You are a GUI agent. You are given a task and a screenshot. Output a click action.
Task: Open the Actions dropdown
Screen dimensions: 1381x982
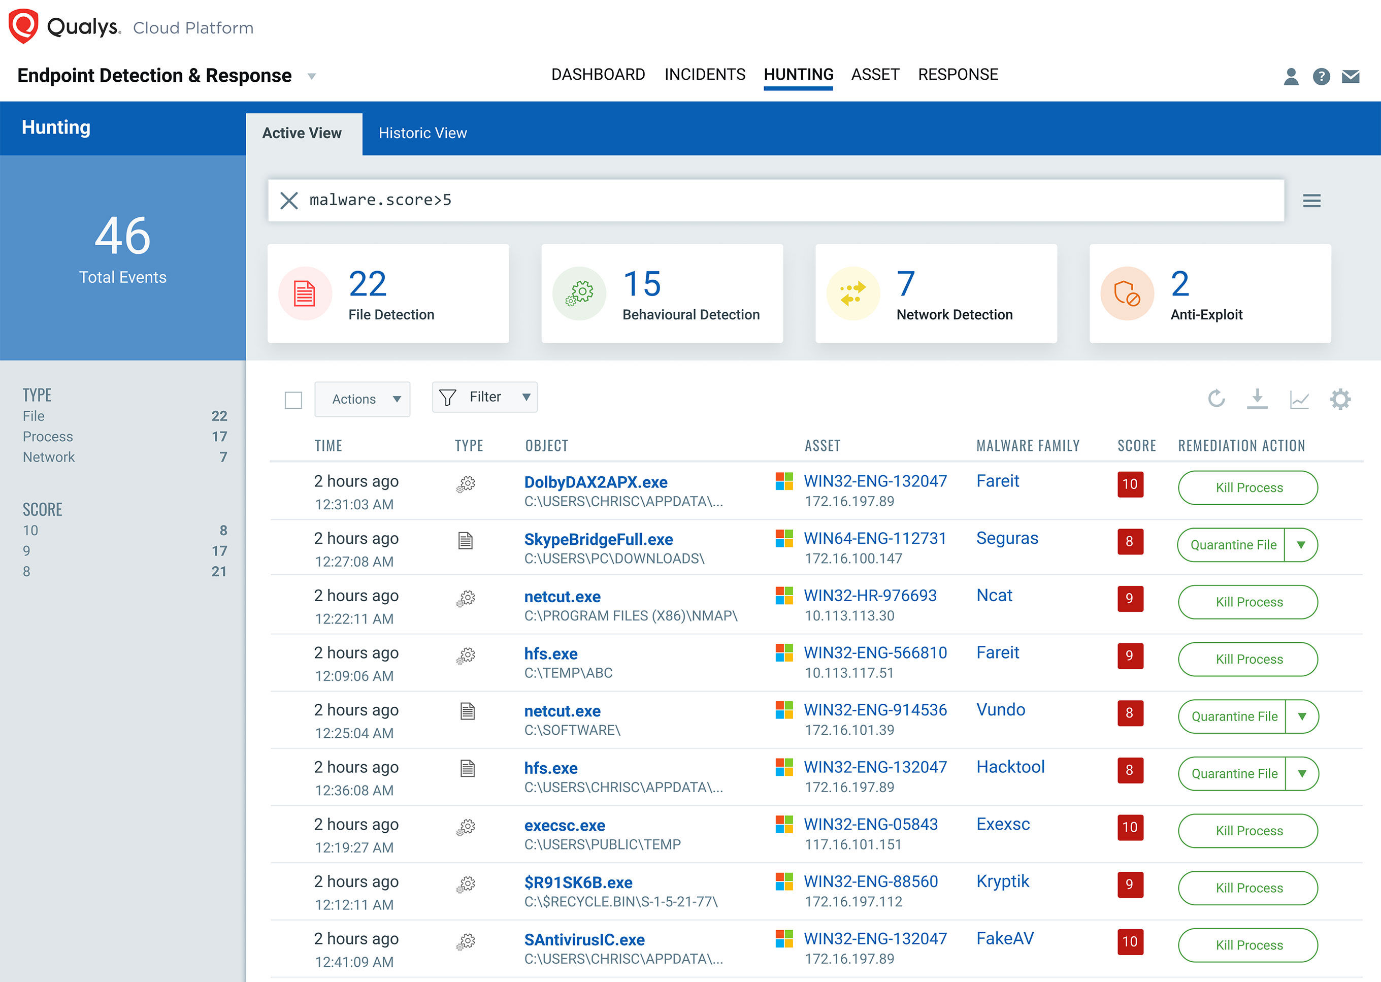(x=362, y=399)
